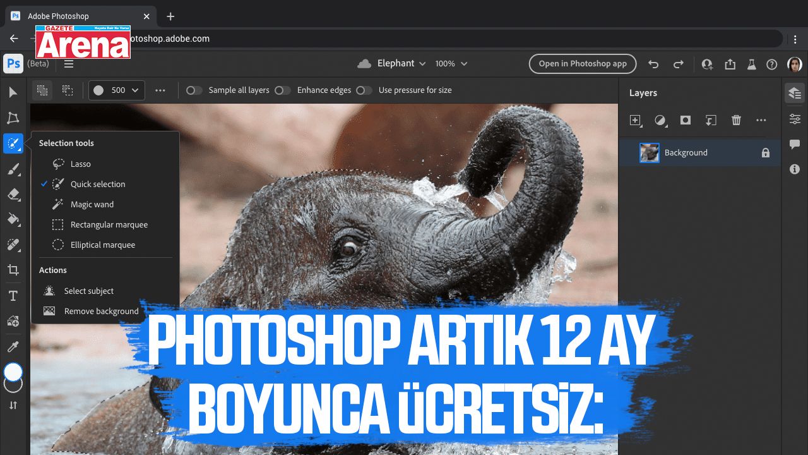Screen dimensions: 808x455
Task: Click the white foreground color swatch
Action: pos(13,372)
